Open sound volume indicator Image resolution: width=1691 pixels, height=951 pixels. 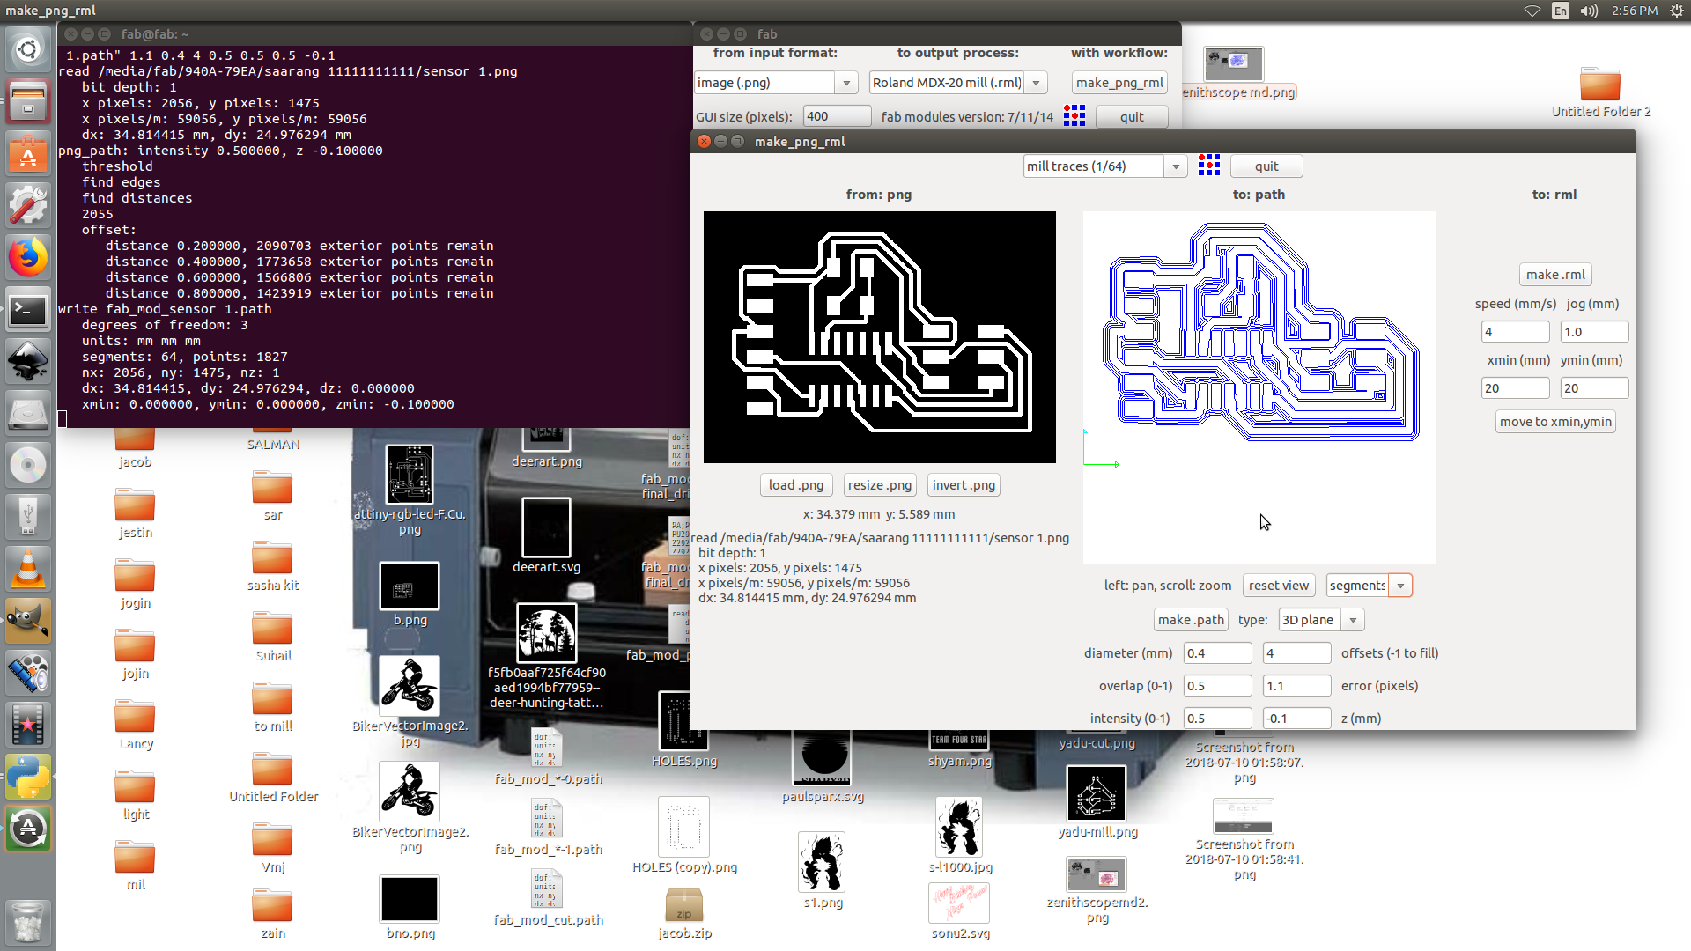tap(1590, 11)
